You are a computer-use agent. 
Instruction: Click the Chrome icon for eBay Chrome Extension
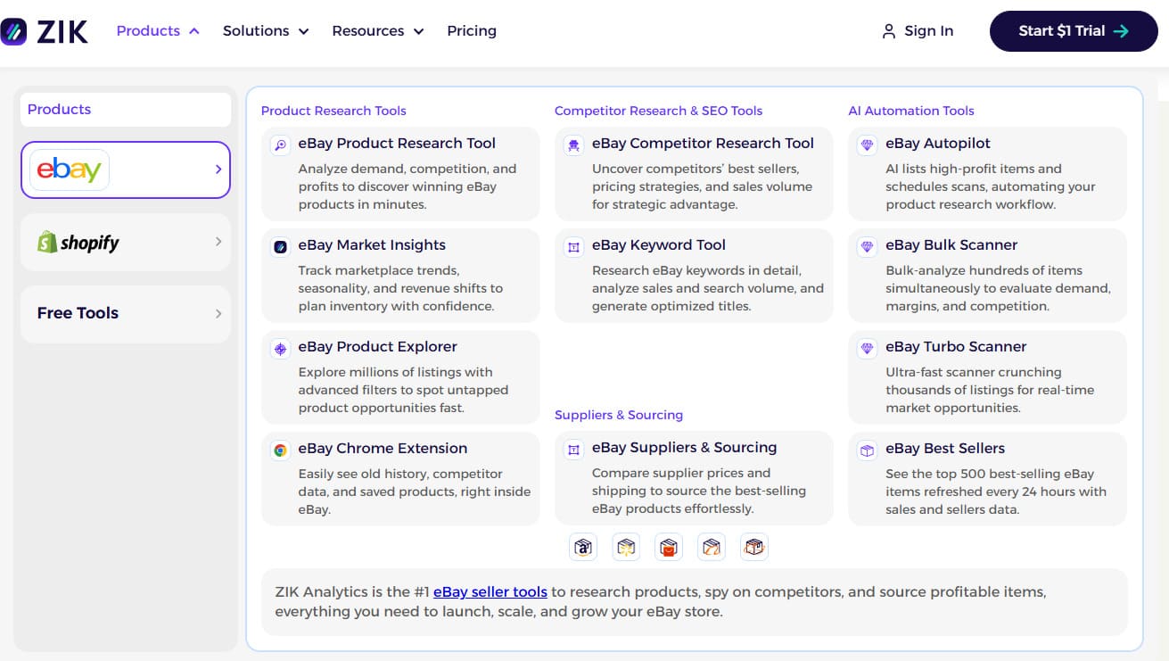[280, 450]
